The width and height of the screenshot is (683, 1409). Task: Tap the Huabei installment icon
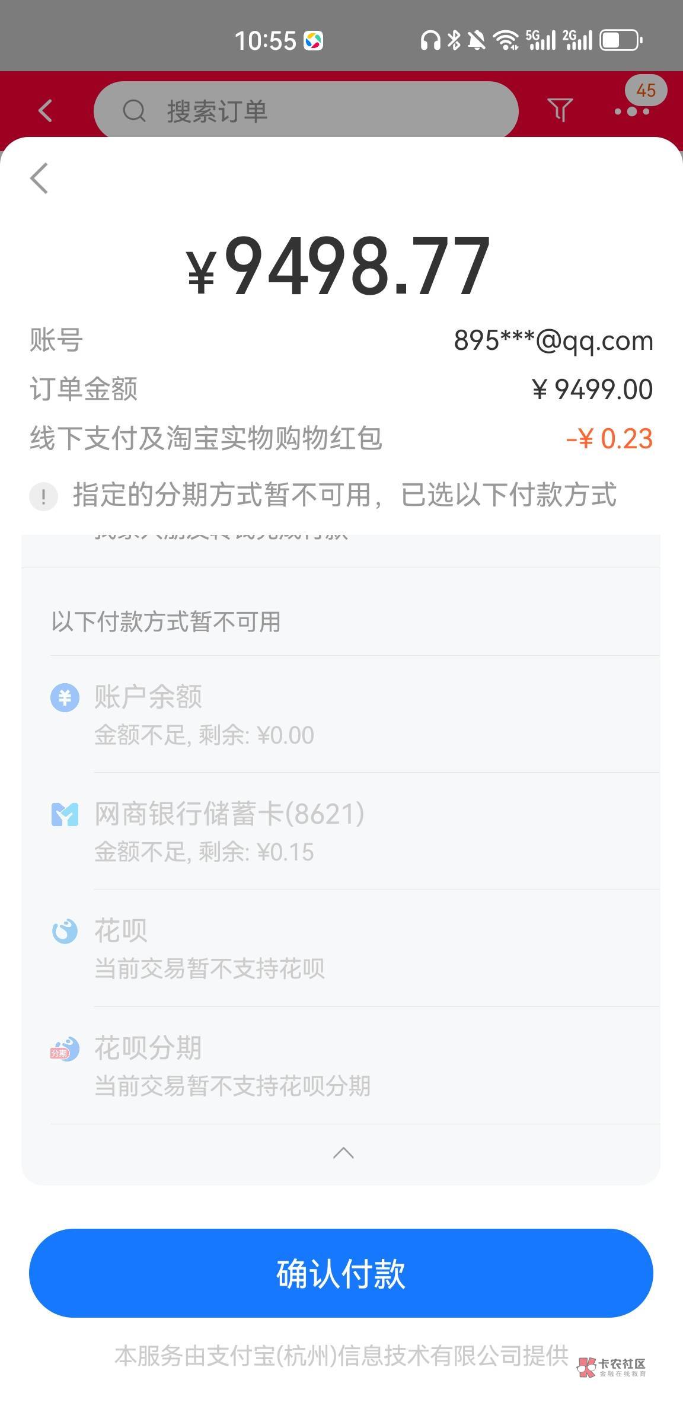tap(64, 1048)
